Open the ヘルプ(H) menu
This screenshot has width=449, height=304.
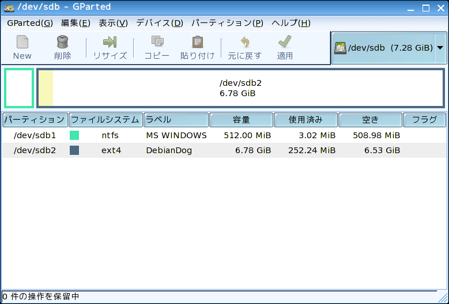291,23
